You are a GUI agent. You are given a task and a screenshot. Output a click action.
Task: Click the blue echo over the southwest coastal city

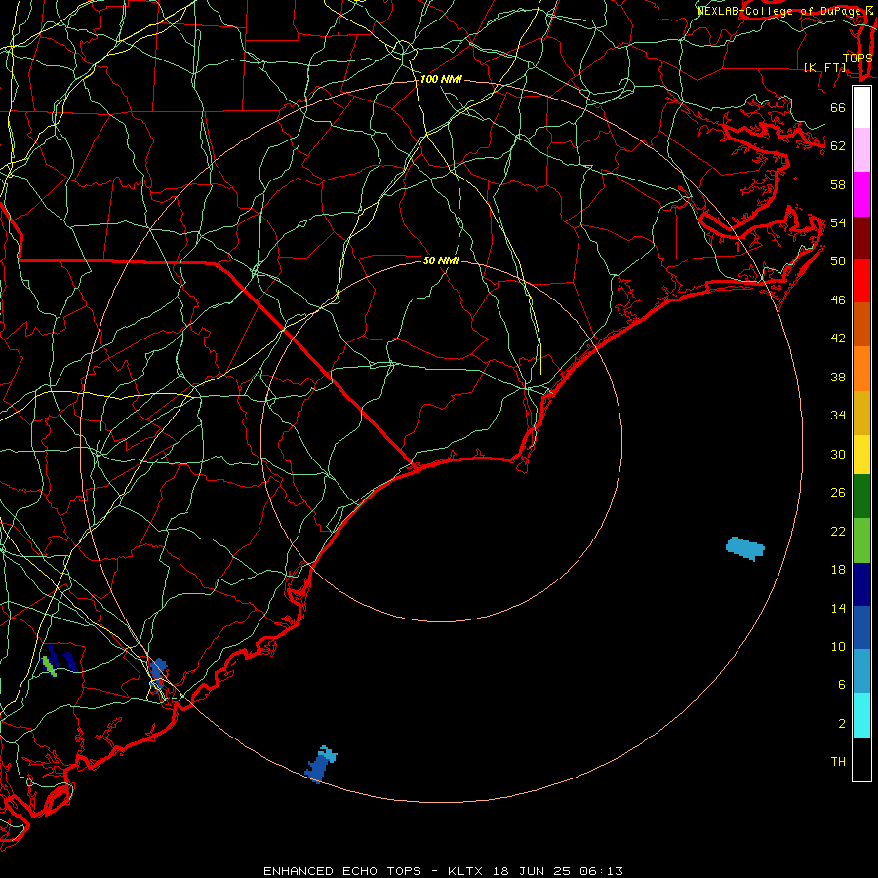pos(158,671)
